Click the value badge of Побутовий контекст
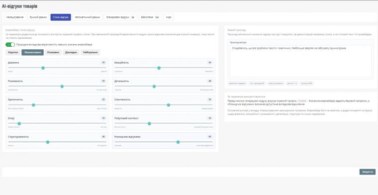 point(210,118)
